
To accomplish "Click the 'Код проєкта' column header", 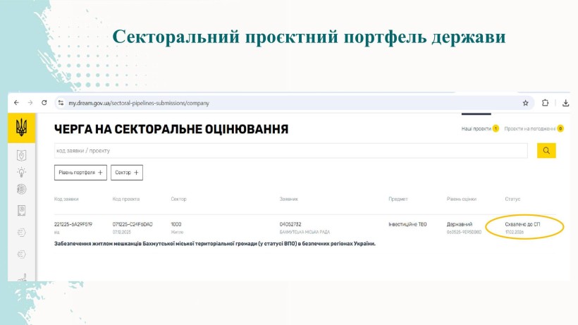I will pos(126,199).
